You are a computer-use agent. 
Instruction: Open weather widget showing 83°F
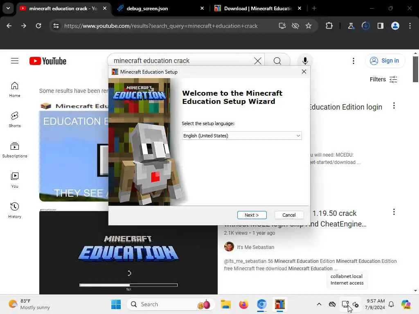(29, 304)
